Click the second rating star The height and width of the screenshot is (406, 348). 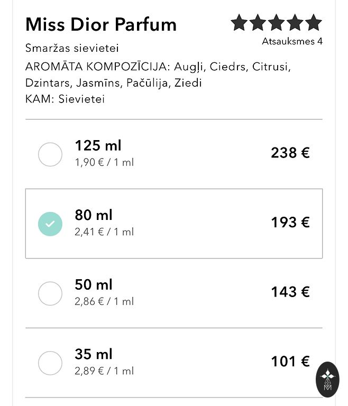click(x=258, y=23)
